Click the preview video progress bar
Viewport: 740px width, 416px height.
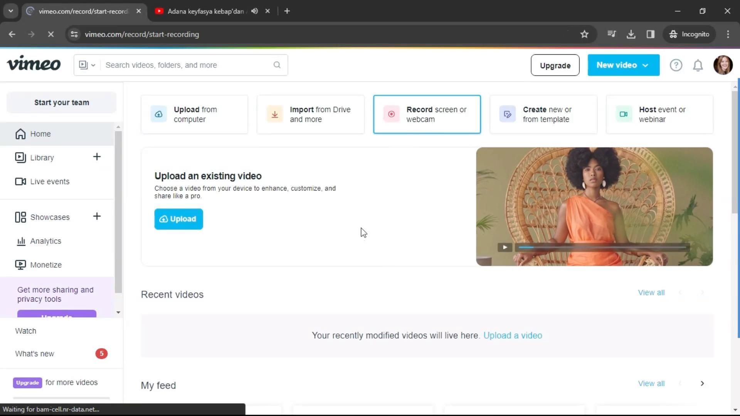tap(603, 247)
